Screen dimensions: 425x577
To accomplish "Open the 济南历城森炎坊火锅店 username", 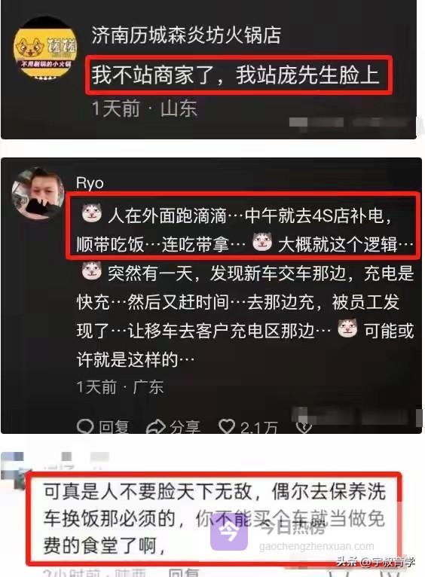I will coord(186,35).
